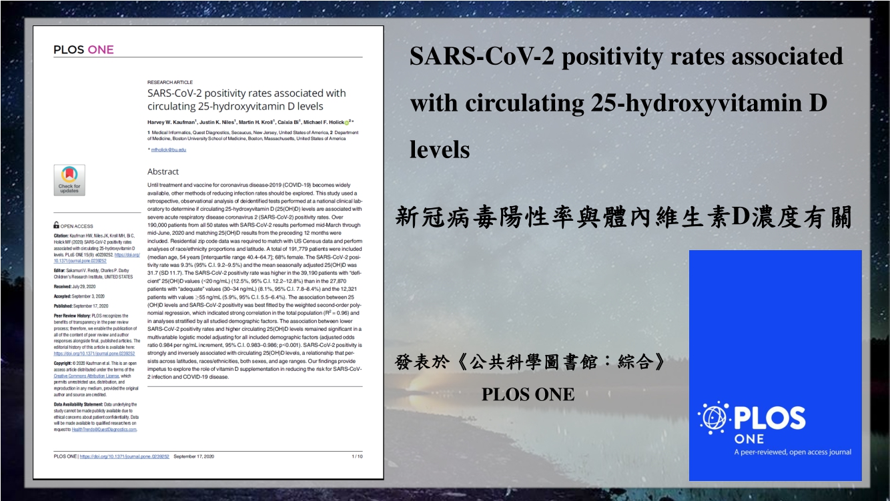Click the open access padlock icon
This screenshot has height=501, width=890.
pyautogui.click(x=57, y=226)
